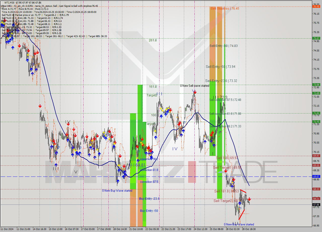The height and width of the screenshot is (232, 322).
Task: Click the 75.75 price axis label
Action: click(x=316, y=23)
